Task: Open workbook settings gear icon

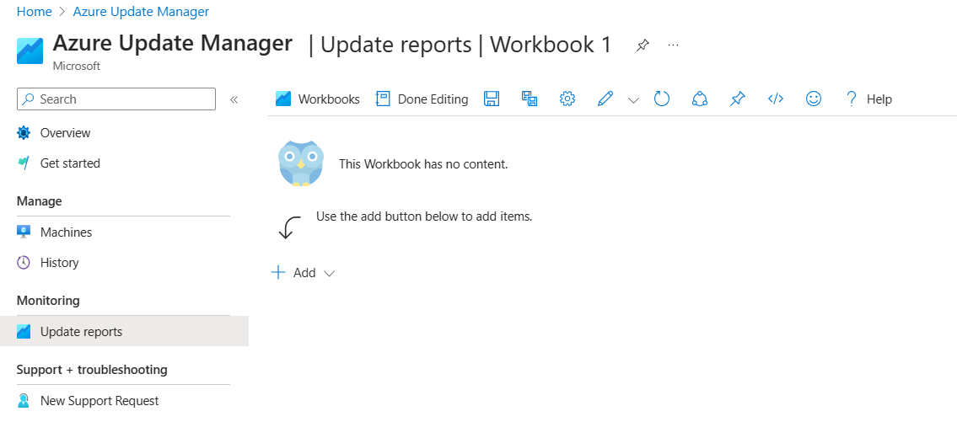Action: [567, 99]
